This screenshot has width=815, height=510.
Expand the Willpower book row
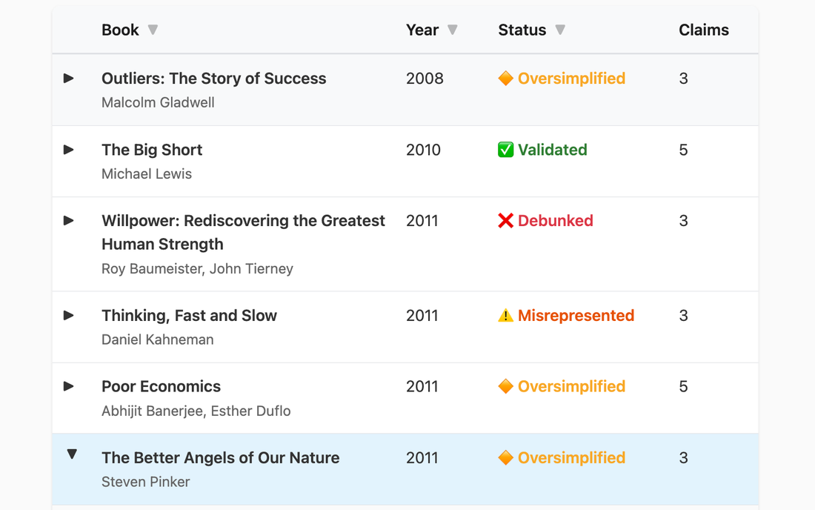coord(69,220)
